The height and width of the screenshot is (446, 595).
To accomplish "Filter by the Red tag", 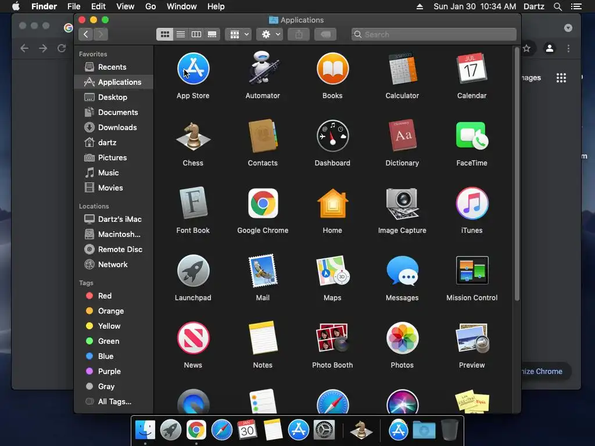I will point(113,296).
